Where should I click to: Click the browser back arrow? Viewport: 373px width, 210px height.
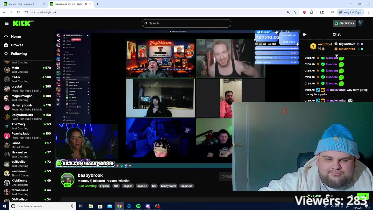(x=4, y=12)
